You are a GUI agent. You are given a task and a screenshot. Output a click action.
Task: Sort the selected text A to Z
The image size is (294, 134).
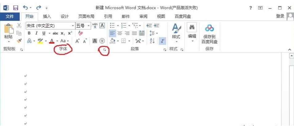[x=152, y=41]
